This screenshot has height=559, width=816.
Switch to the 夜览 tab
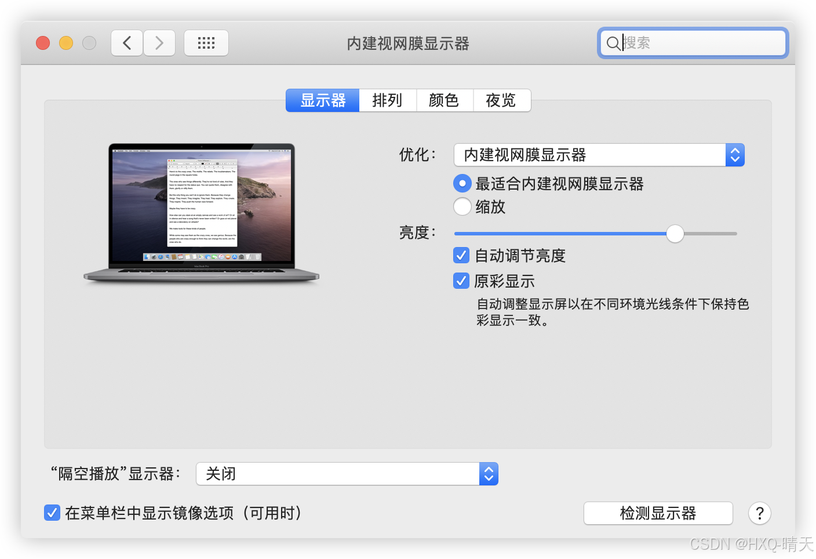[x=501, y=100]
